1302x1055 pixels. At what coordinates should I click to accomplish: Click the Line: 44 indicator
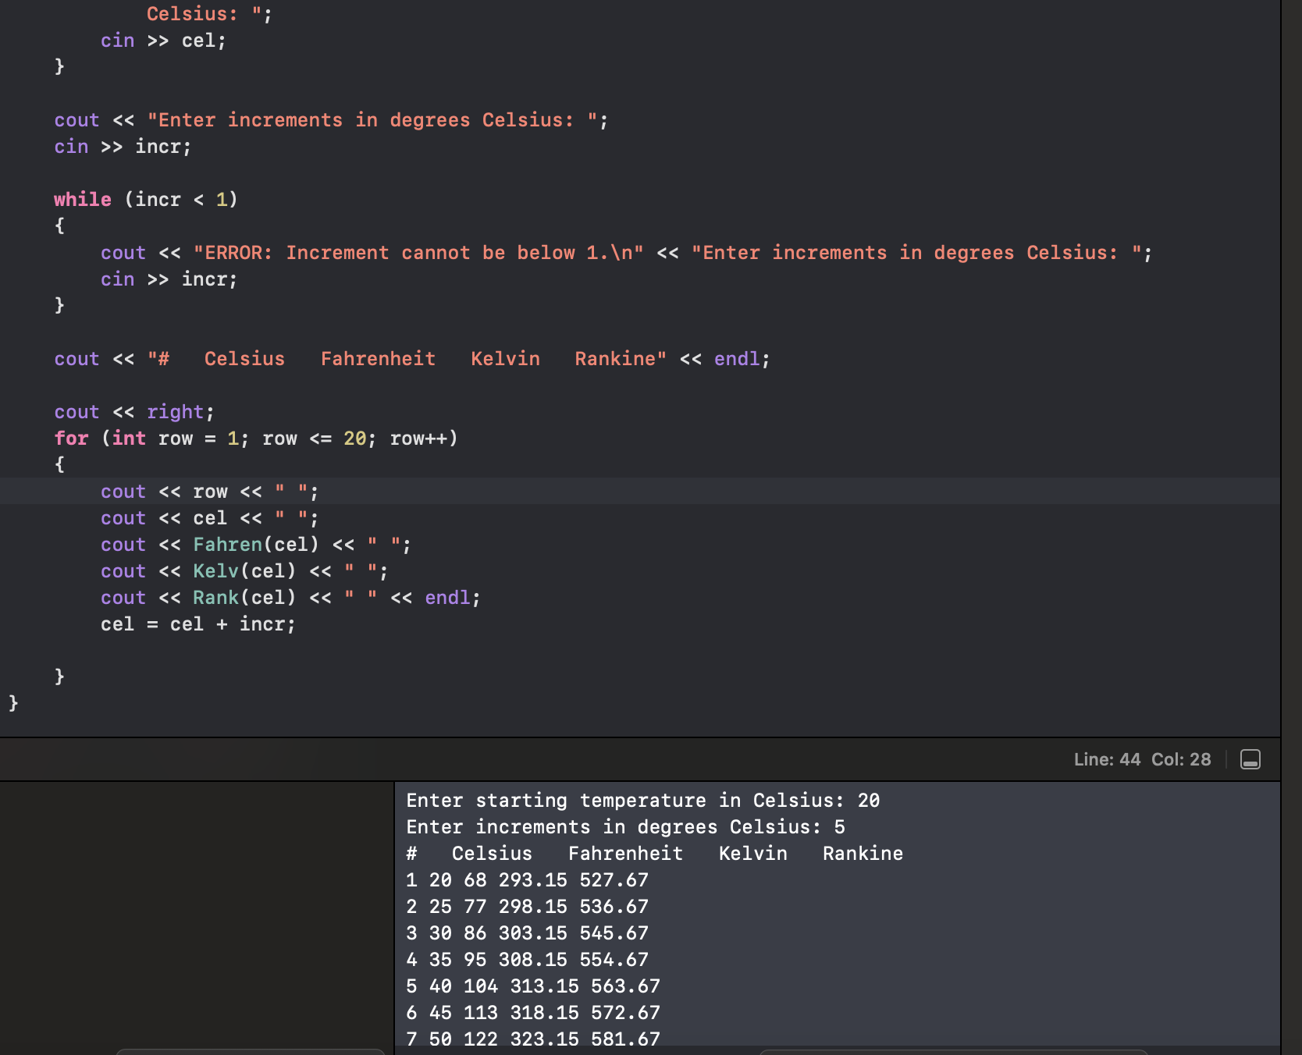1107,759
